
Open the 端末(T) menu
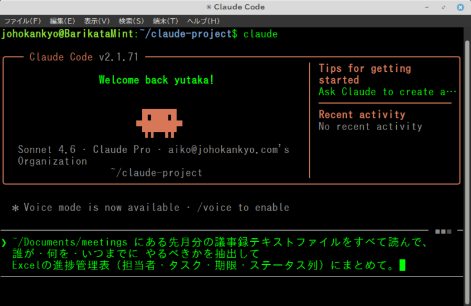[x=165, y=21]
